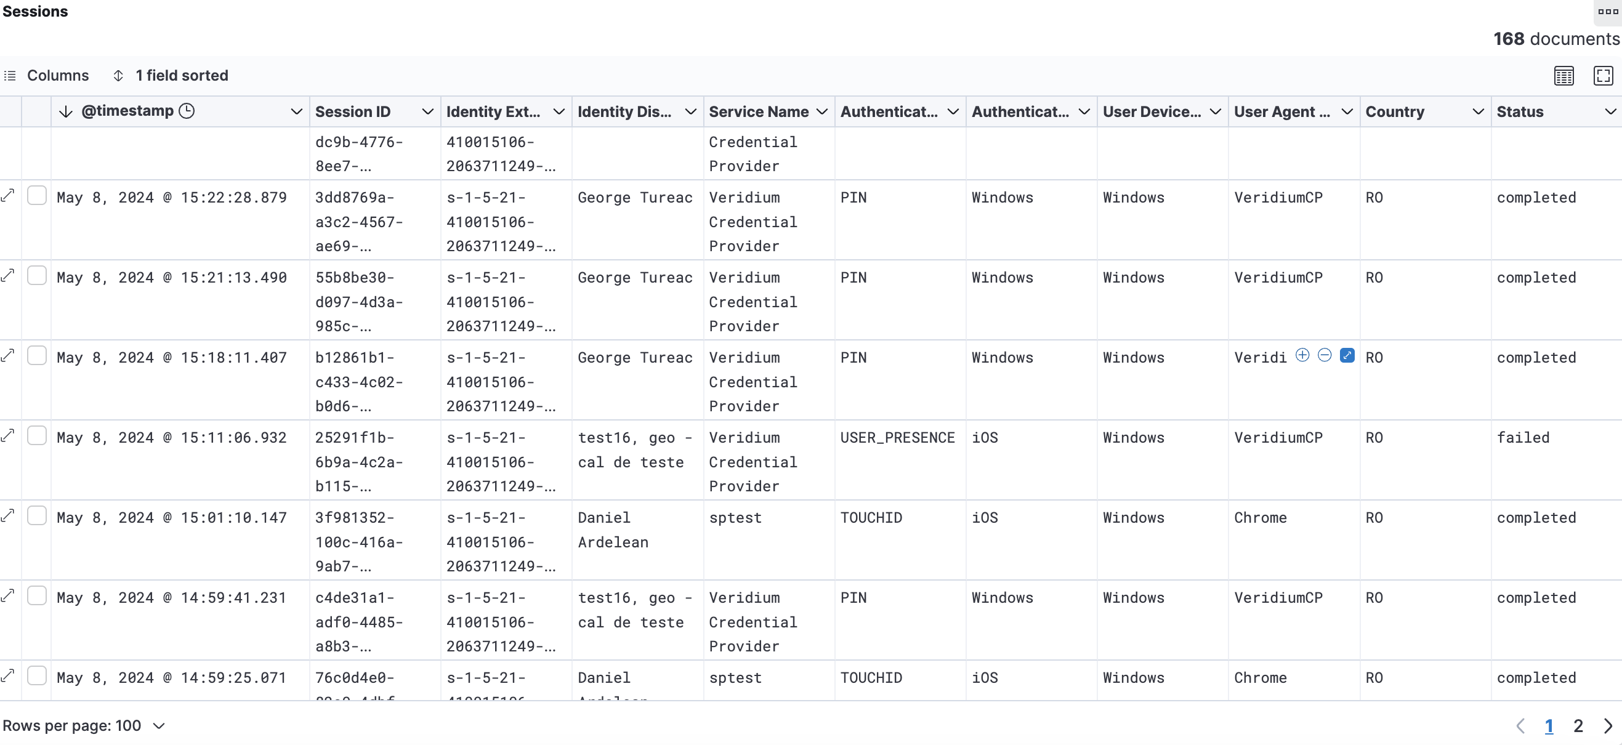Click filter-in plus icon on Veridi cell

tap(1302, 355)
